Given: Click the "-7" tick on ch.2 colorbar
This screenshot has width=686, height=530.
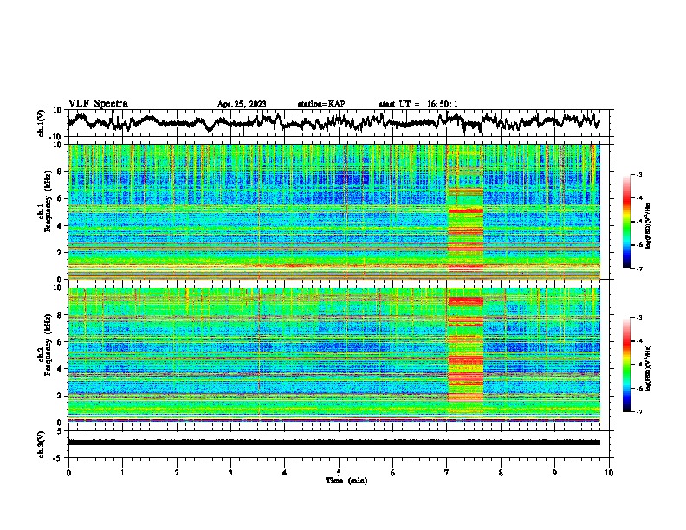Looking at the screenshot, I should click(639, 411).
